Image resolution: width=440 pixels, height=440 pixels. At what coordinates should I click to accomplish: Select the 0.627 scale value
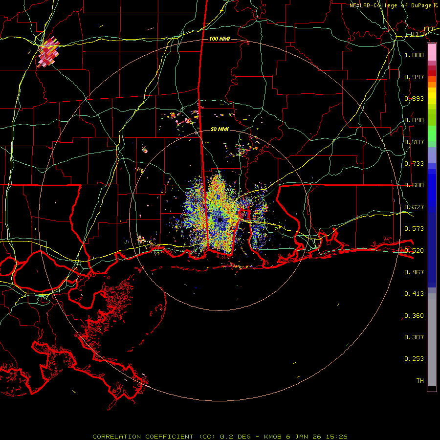pos(414,207)
